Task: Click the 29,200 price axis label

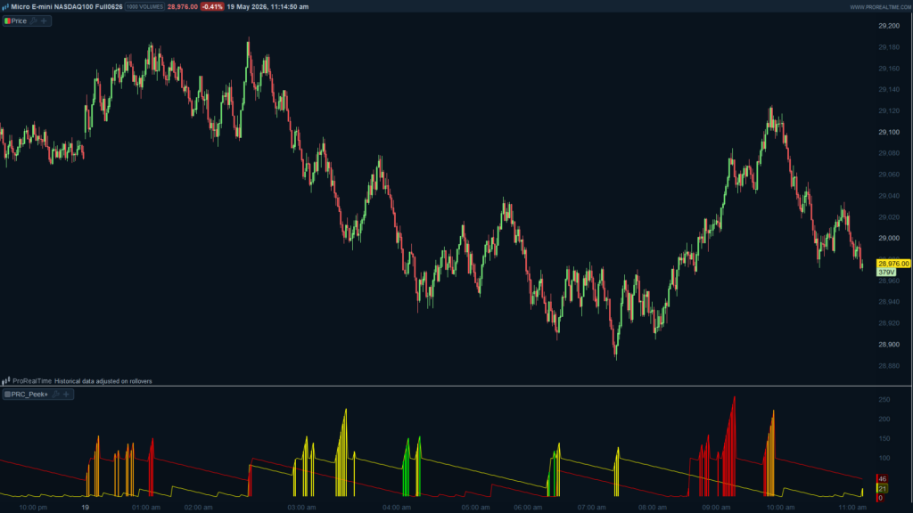Action: (x=889, y=26)
